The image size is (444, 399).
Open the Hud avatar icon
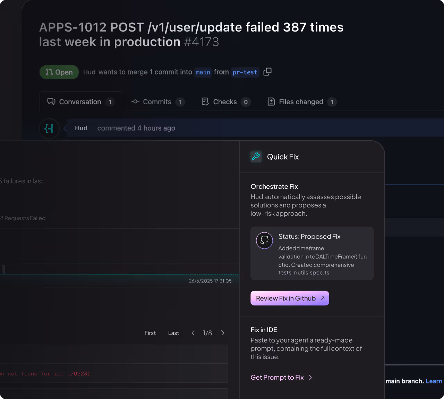[x=49, y=128]
